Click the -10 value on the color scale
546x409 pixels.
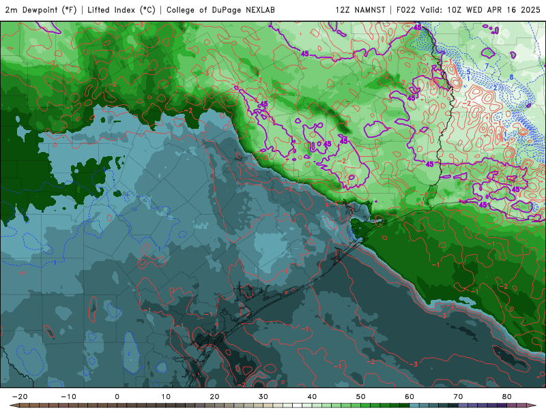(x=68, y=397)
